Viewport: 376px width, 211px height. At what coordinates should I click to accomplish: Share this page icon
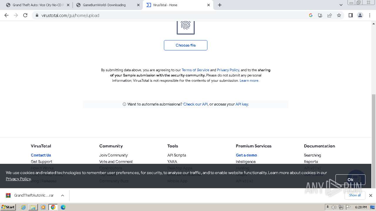(x=330, y=15)
